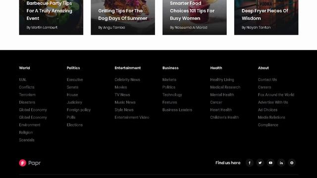Screen dimensions: 317x178
Task: Open the Business Leaders link
Action: (177, 110)
